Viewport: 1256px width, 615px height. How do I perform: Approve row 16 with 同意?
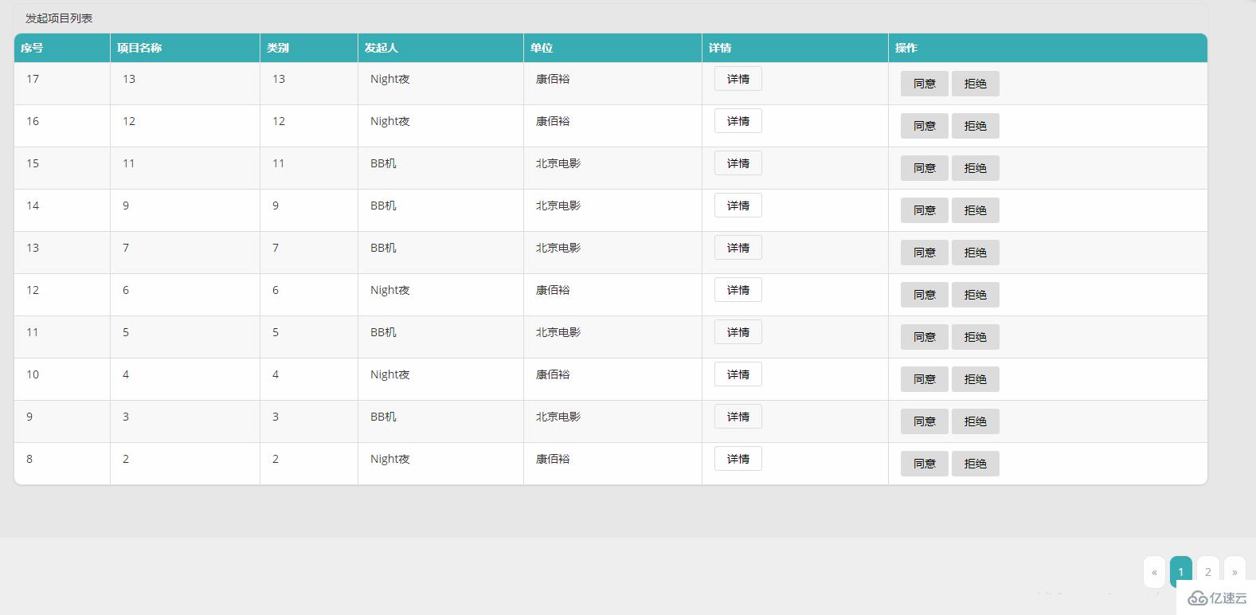click(924, 126)
